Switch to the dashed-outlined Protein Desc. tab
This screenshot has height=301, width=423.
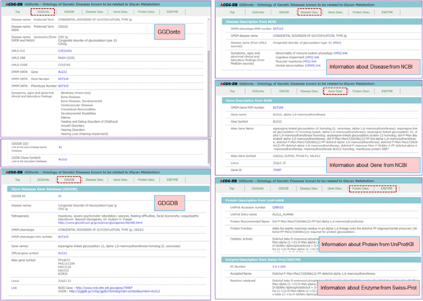361,188
